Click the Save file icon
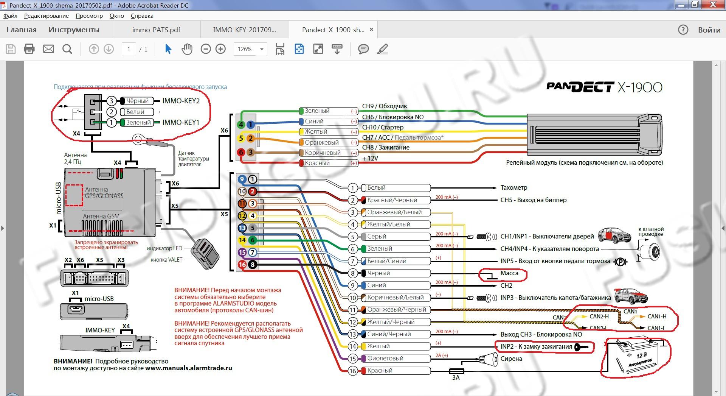Viewport: 726px width, 396px height. coord(11,49)
